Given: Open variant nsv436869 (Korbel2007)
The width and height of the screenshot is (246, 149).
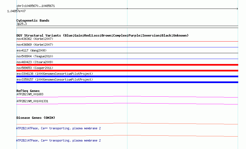Looking at the screenshot, I should [x=35, y=45].
